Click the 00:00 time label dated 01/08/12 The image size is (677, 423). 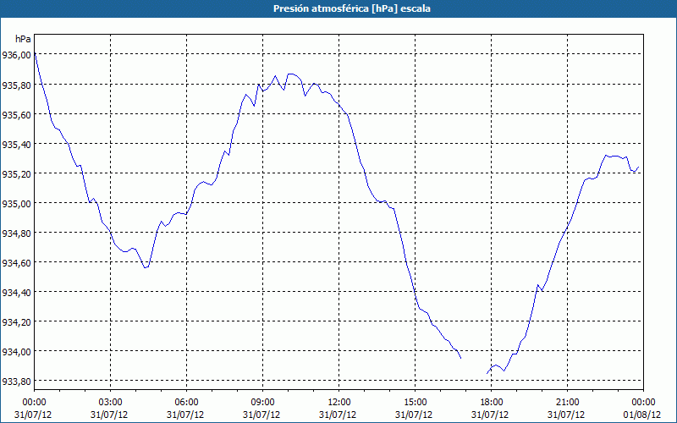[x=643, y=403]
